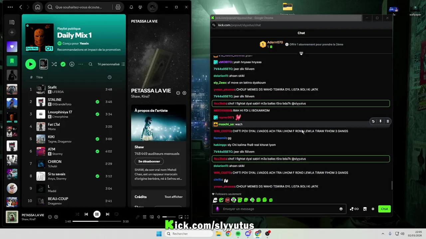Toggle saved checkmark for Daily Mix 1

63,64
